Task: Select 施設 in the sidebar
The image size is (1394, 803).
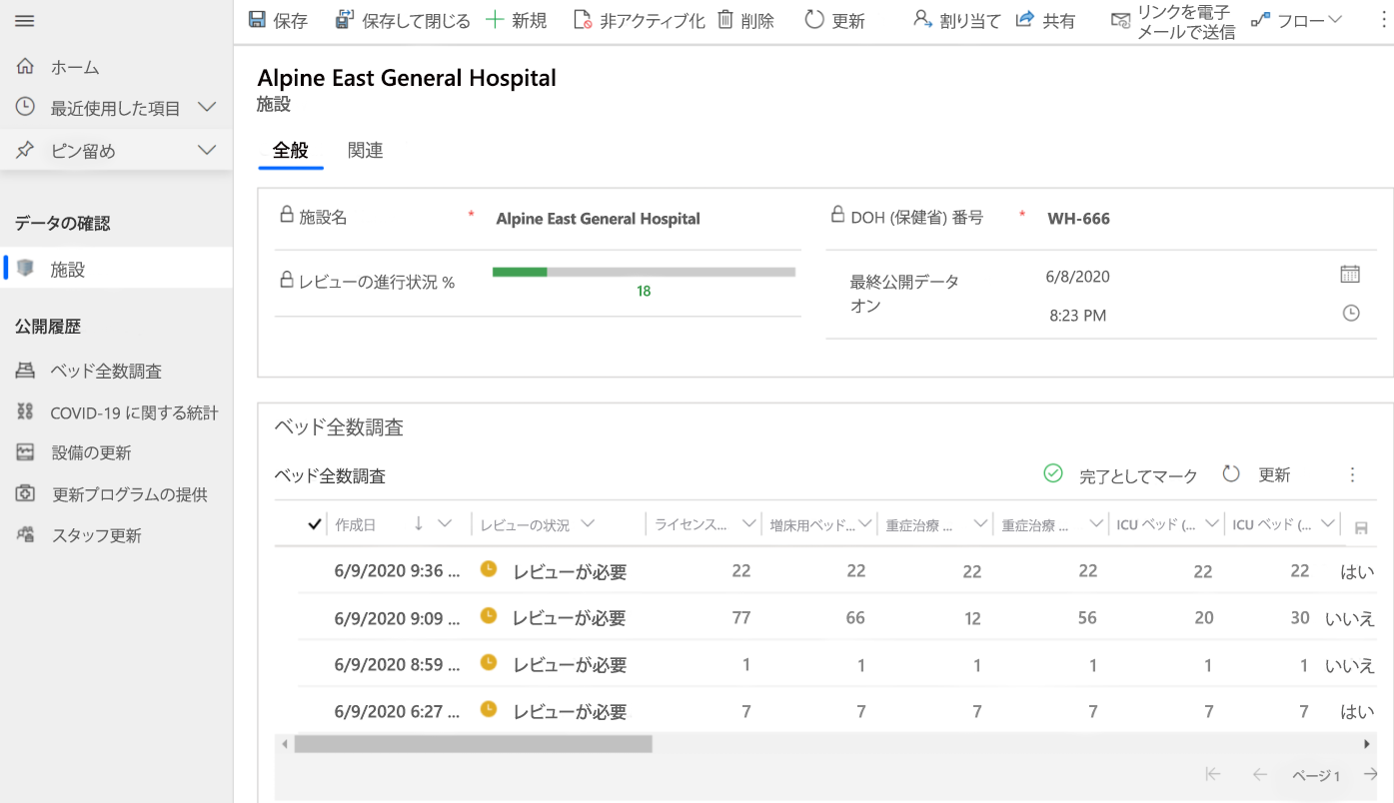Action: pyautogui.click(x=116, y=269)
